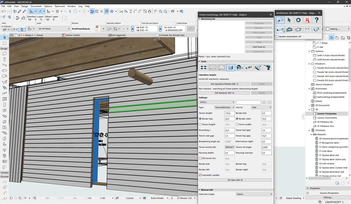Open the Type Tenon&Mortise dropdown

[x=224, y=107]
